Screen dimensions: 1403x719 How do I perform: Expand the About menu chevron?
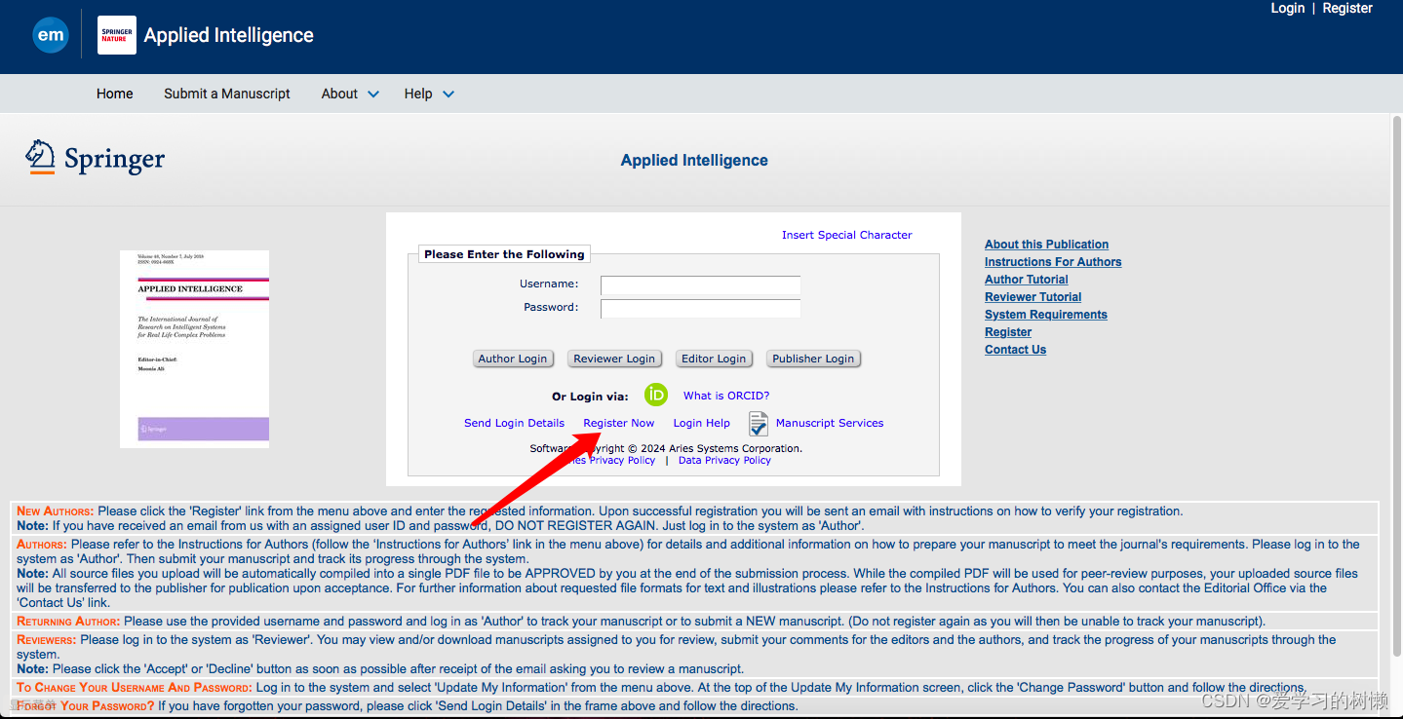[x=373, y=95]
